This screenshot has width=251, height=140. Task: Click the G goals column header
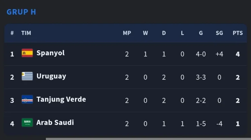(x=201, y=33)
